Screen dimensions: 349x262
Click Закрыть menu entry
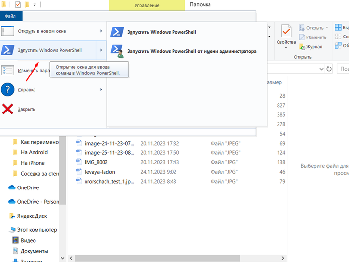tap(53, 109)
